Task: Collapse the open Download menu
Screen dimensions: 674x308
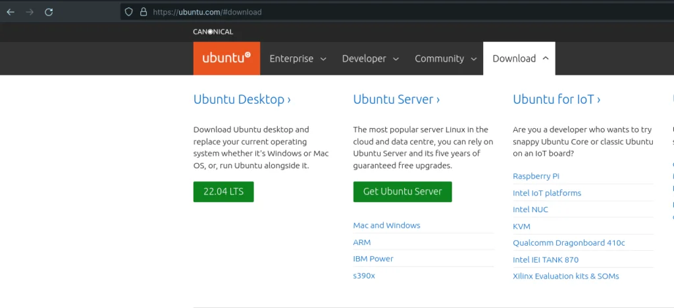Action: click(519, 58)
